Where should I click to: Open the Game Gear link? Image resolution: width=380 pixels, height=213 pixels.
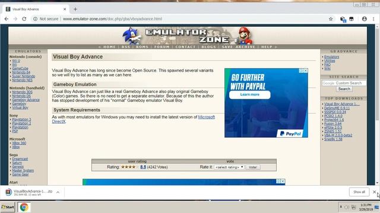pos(20,175)
